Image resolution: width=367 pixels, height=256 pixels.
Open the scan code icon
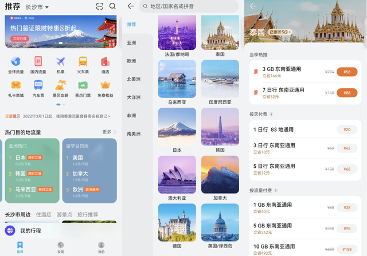pyautogui.click(x=100, y=6)
